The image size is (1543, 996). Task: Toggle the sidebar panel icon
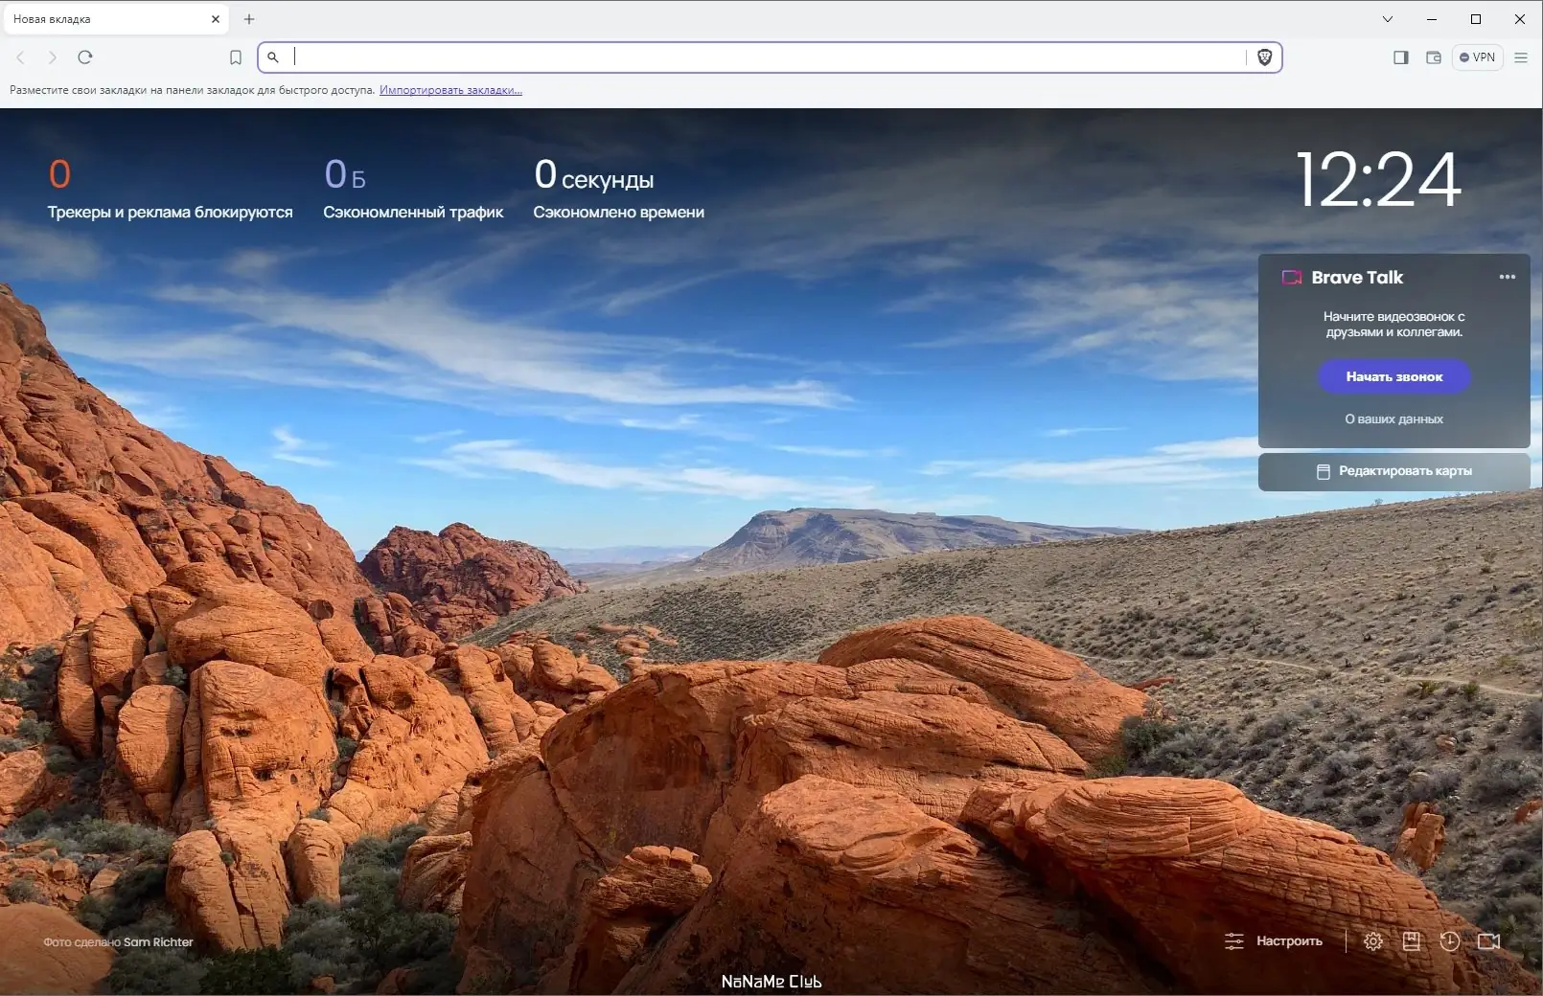pos(1401,57)
